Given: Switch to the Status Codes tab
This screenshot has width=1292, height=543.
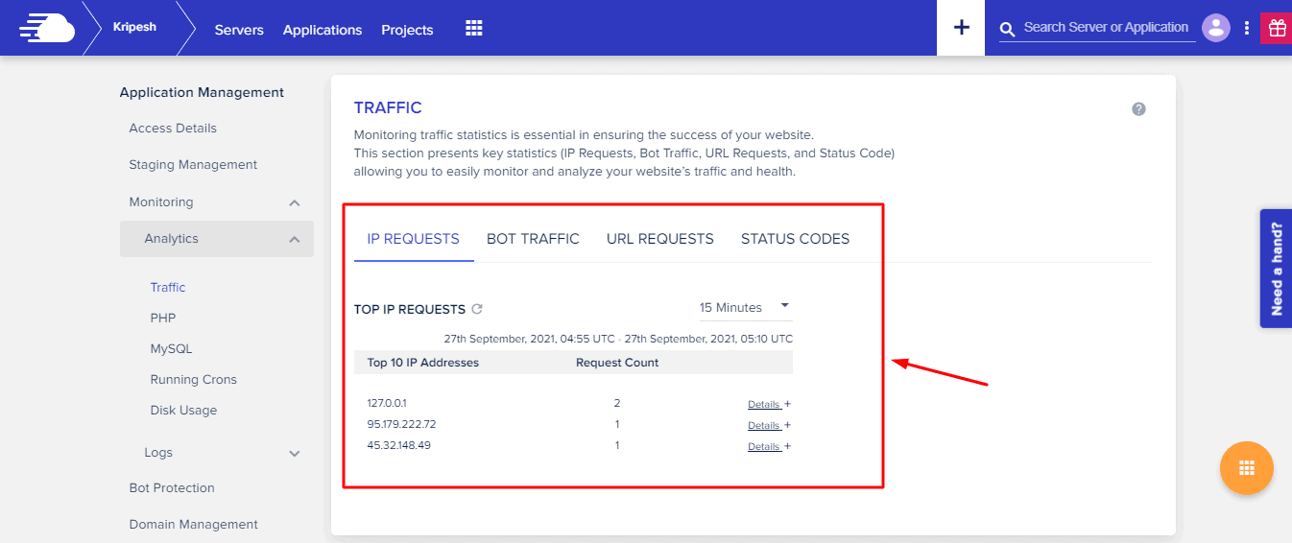Looking at the screenshot, I should (x=795, y=239).
